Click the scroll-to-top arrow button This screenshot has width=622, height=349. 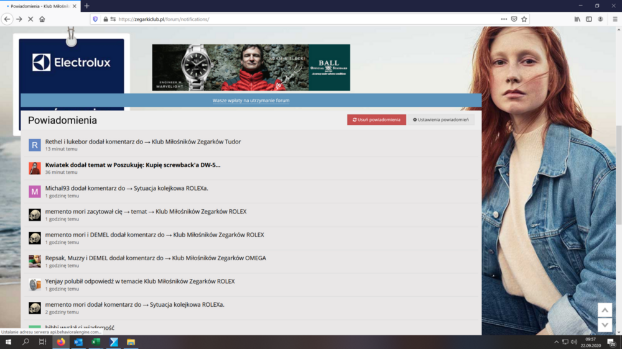(x=605, y=310)
